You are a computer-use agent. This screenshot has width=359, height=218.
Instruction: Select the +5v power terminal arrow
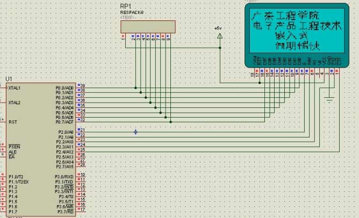(220, 36)
